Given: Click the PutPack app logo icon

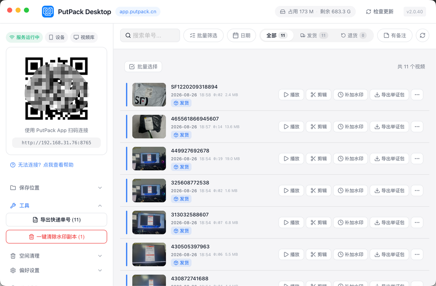Looking at the screenshot, I should pos(48,12).
